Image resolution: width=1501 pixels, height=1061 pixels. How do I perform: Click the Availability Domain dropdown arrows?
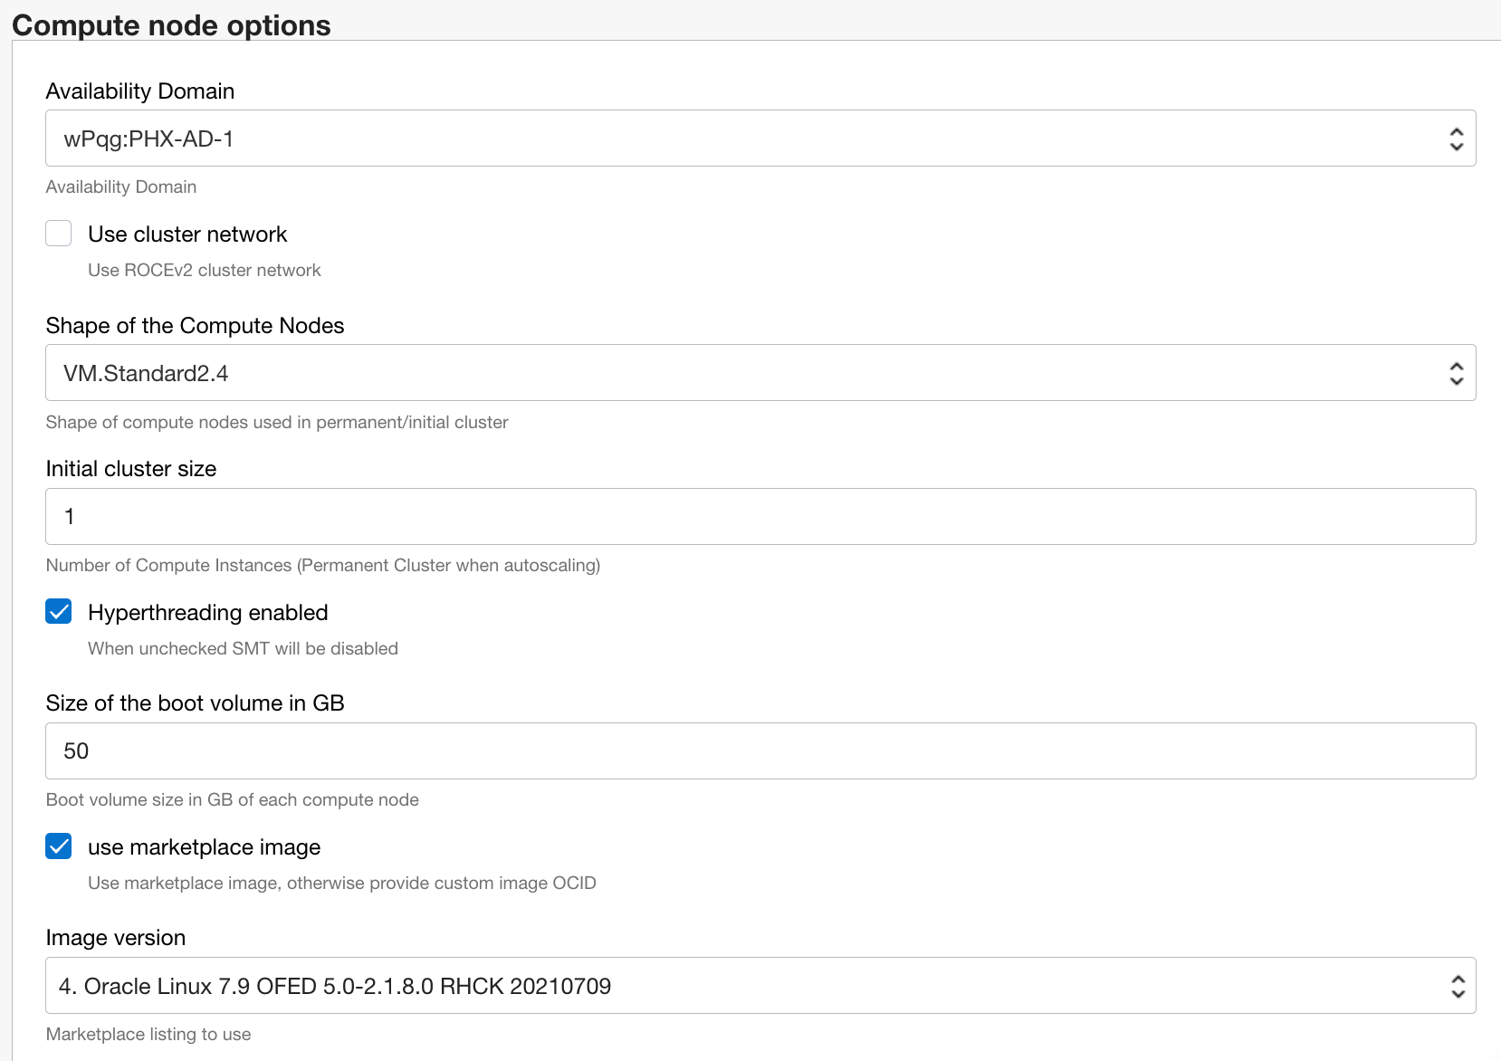1456,139
